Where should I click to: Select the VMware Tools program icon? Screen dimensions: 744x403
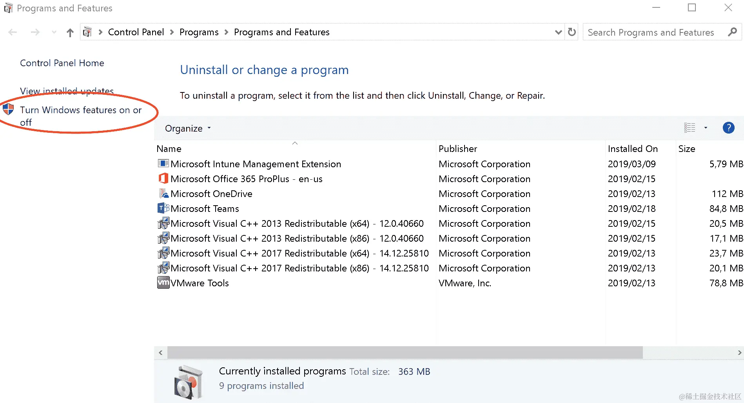[x=163, y=283]
